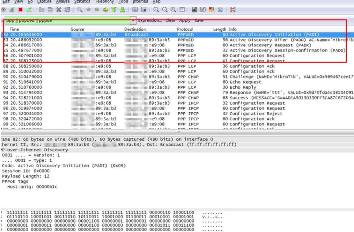Viewport: 354px width, 232px height.
Task: Open the View menu
Action: pos(18,2)
